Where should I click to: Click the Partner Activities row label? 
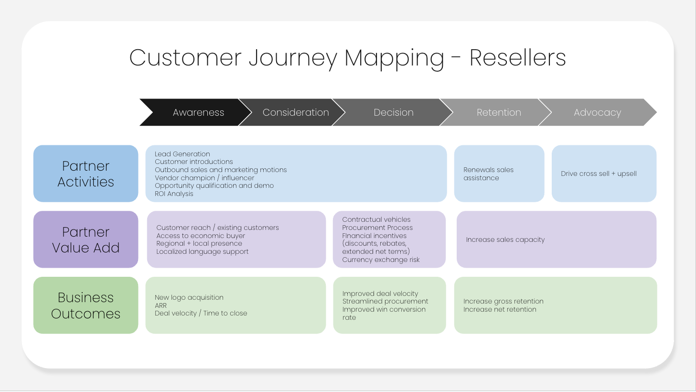click(86, 174)
